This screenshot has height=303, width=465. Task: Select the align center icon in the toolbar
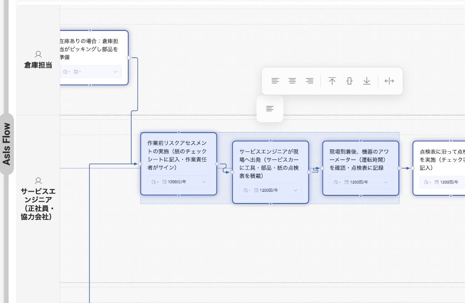point(292,81)
